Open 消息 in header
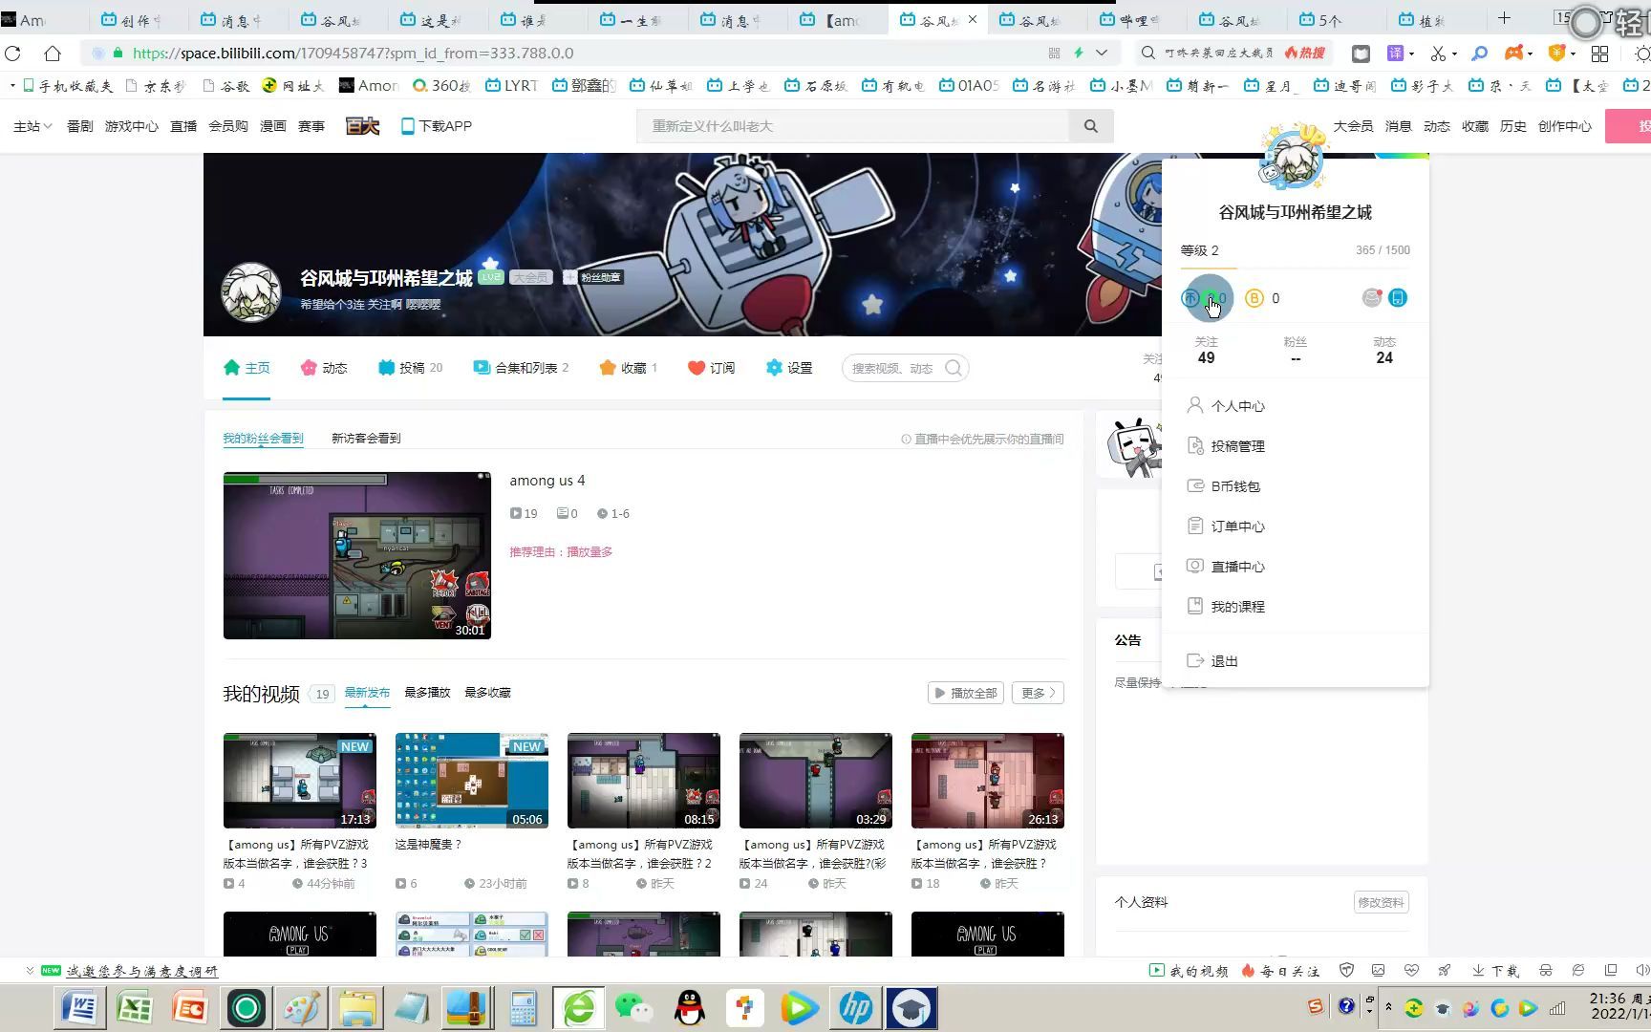1651x1032 pixels. click(1399, 126)
